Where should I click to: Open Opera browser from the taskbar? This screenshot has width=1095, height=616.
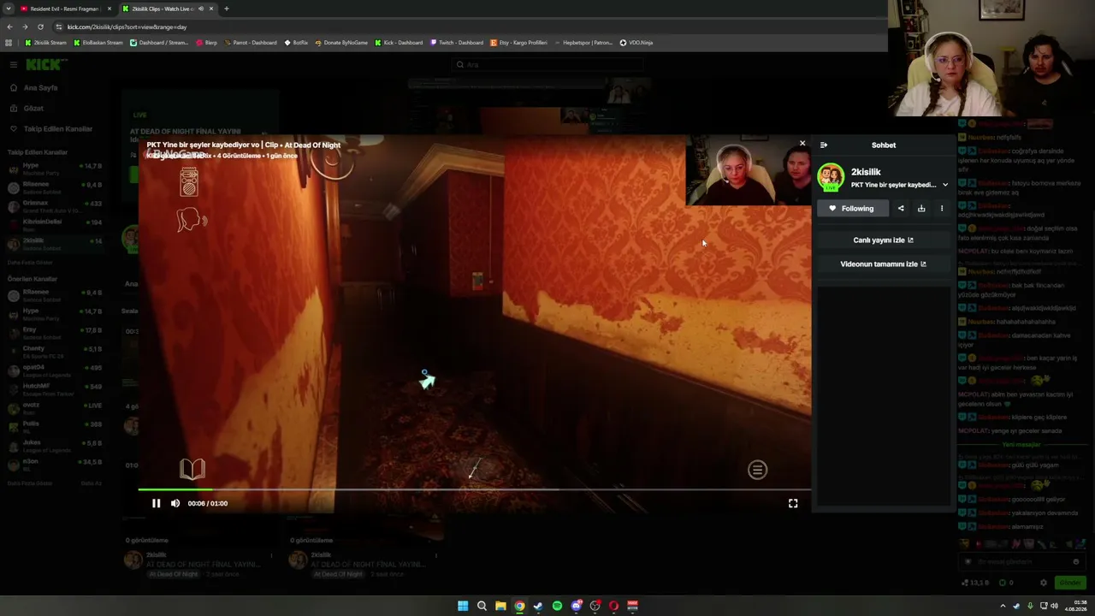613,606
